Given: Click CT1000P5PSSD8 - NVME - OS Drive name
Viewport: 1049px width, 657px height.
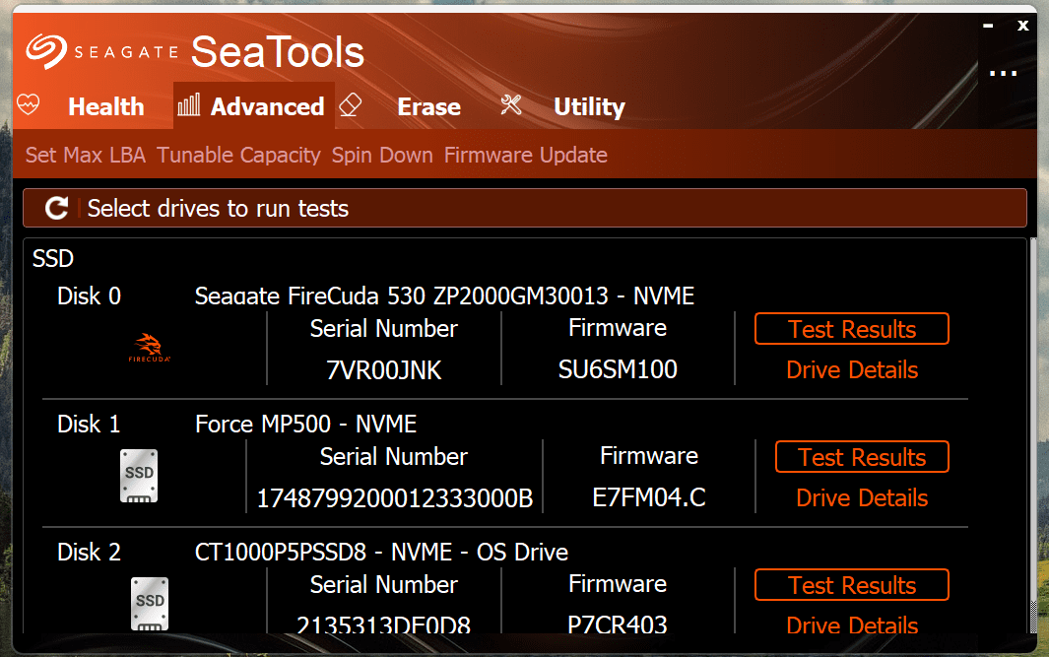Looking at the screenshot, I should [x=381, y=552].
